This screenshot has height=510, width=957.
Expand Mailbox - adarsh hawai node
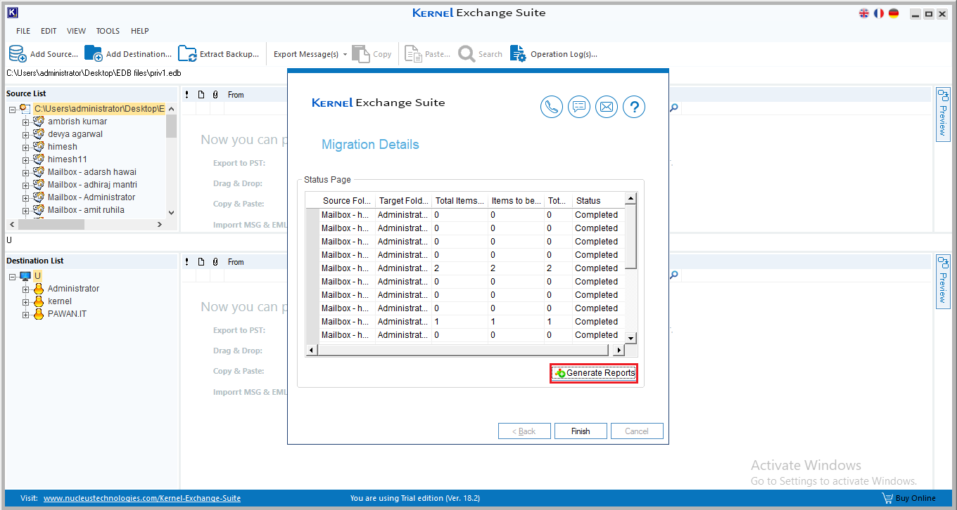(26, 173)
